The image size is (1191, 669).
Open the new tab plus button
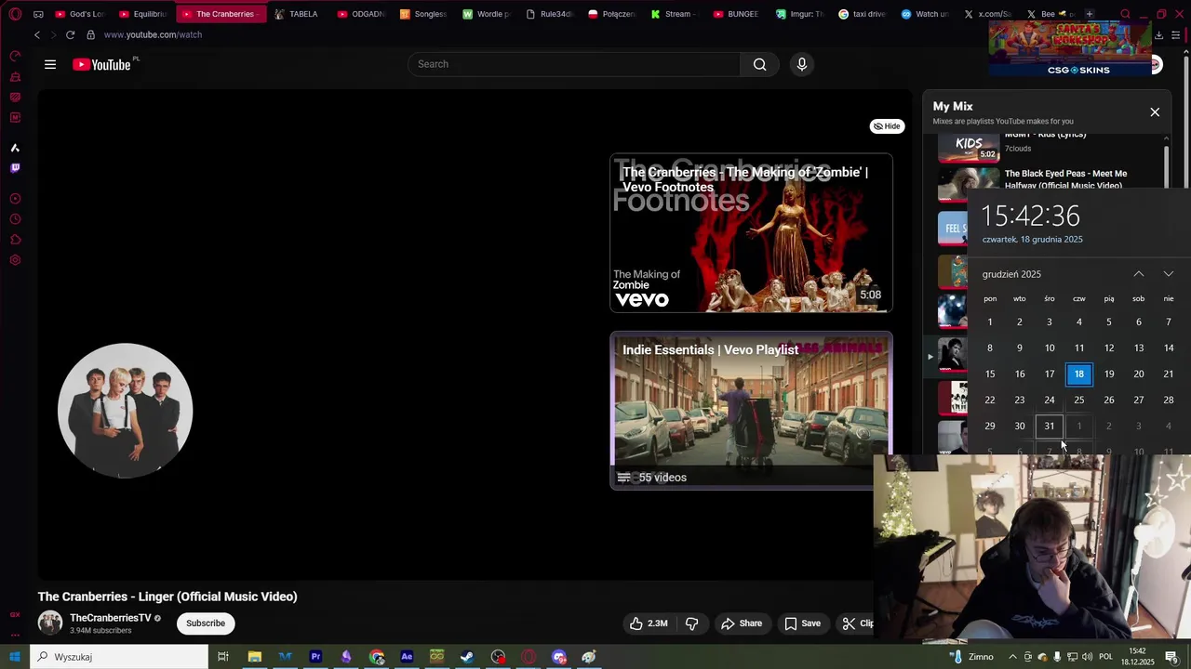[x=1090, y=14]
